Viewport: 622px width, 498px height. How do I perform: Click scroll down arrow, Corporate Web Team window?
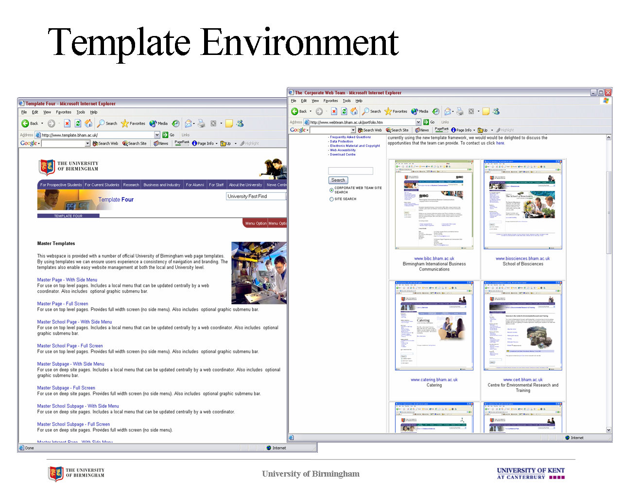point(609,430)
